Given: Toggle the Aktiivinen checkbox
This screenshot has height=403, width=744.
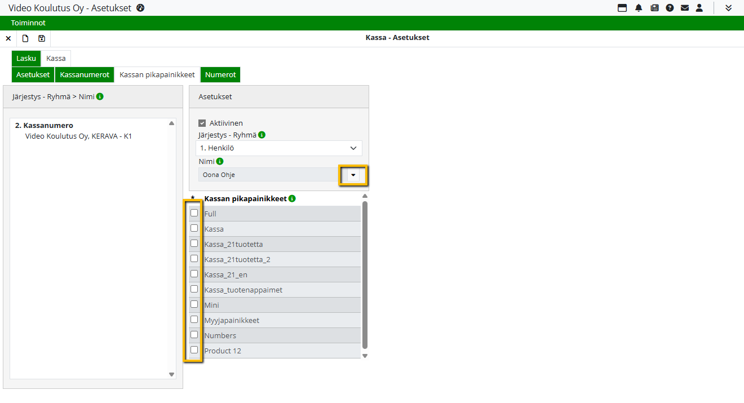Looking at the screenshot, I should click(202, 123).
